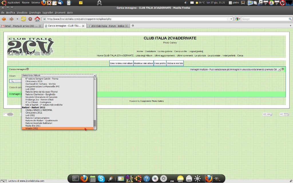Close the Gmail tab
Screen dimensions: 293x183
click(x=40, y=26)
